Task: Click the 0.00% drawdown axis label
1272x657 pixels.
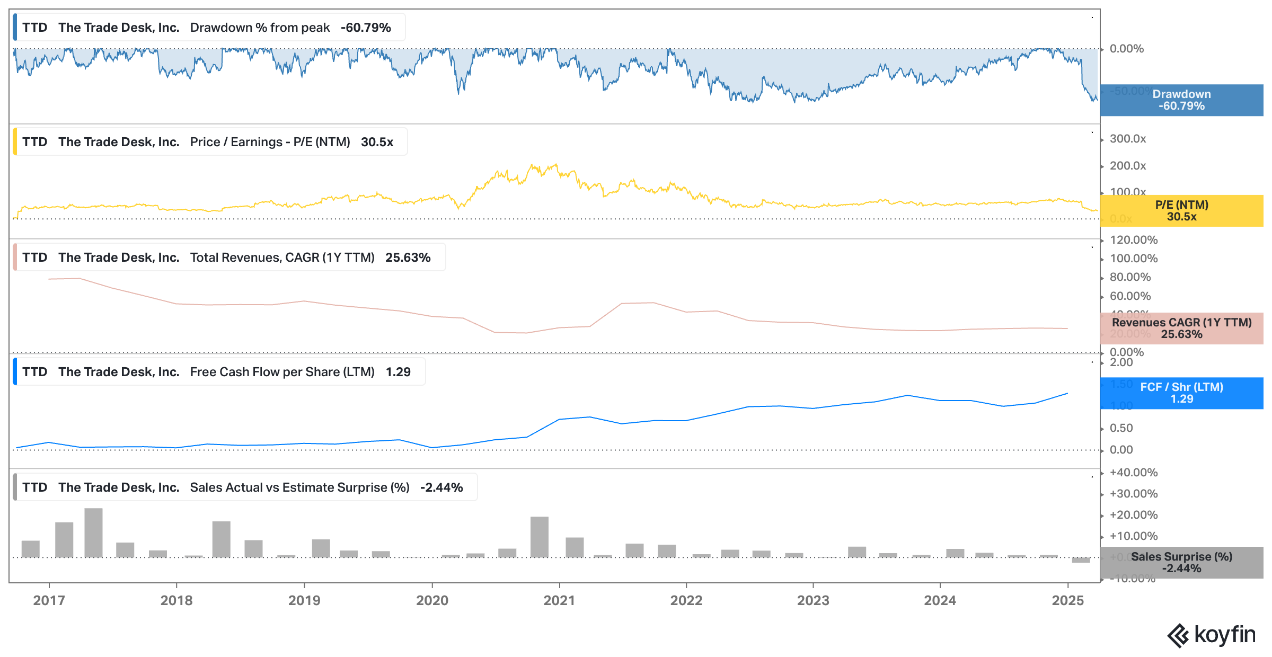Action: pos(1127,49)
